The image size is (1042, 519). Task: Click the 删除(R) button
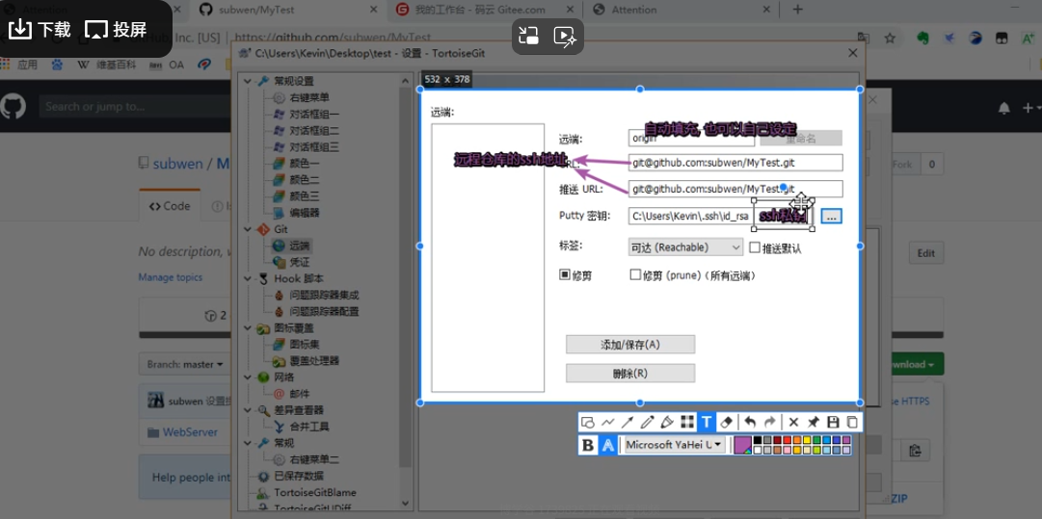click(x=630, y=373)
